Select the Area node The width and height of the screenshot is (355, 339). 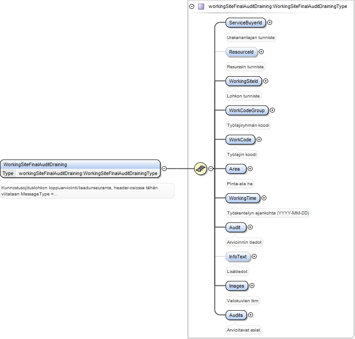point(236,169)
